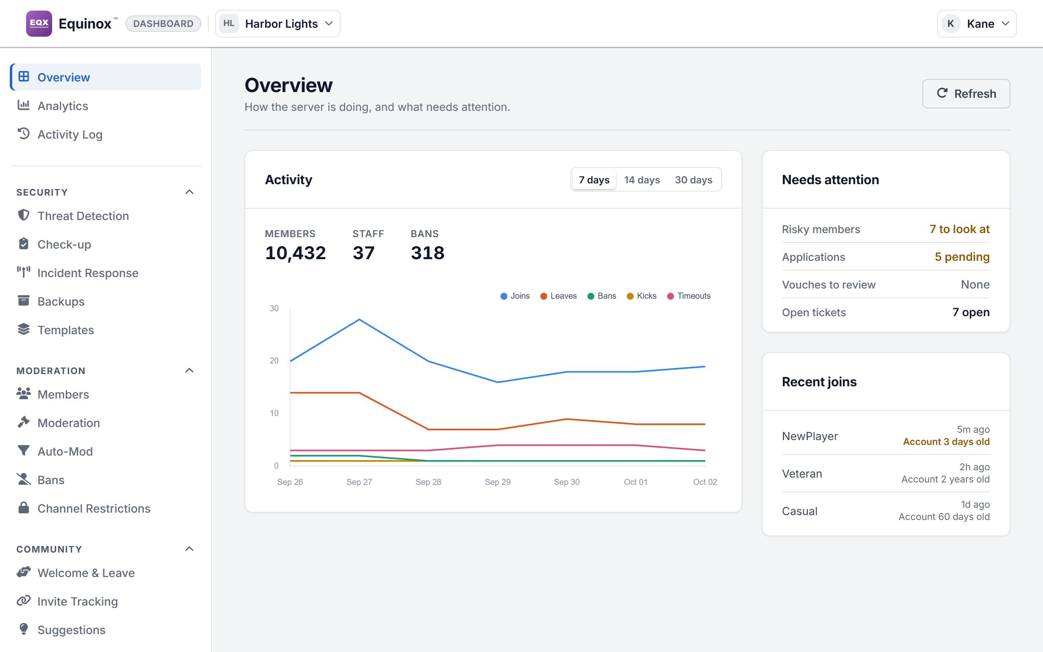The width and height of the screenshot is (1043, 652).
Task: Open Analytics from the sidebar
Action: tap(106, 106)
